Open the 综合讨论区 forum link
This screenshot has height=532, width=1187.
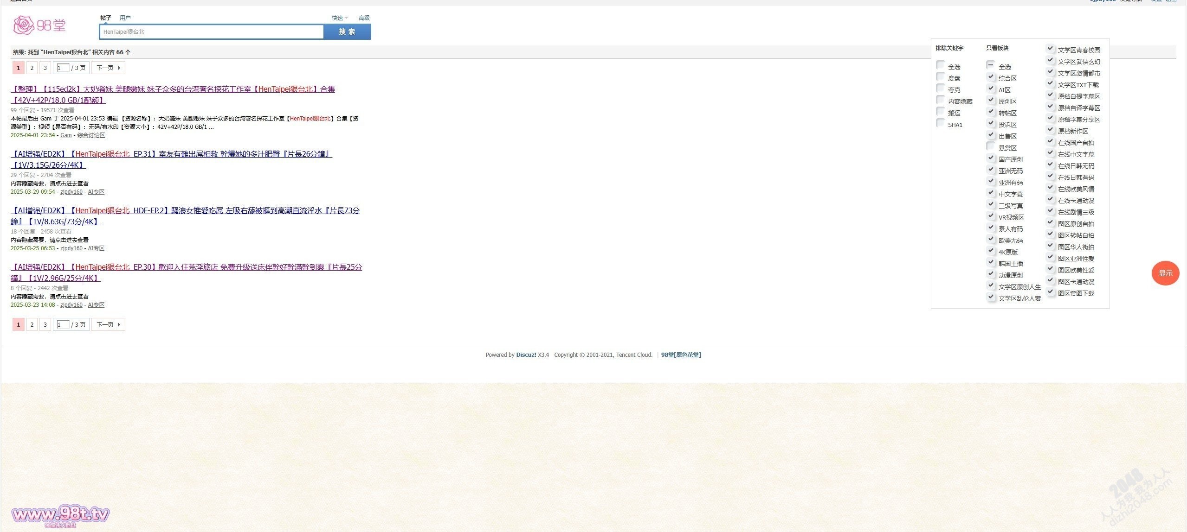coord(91,135)
